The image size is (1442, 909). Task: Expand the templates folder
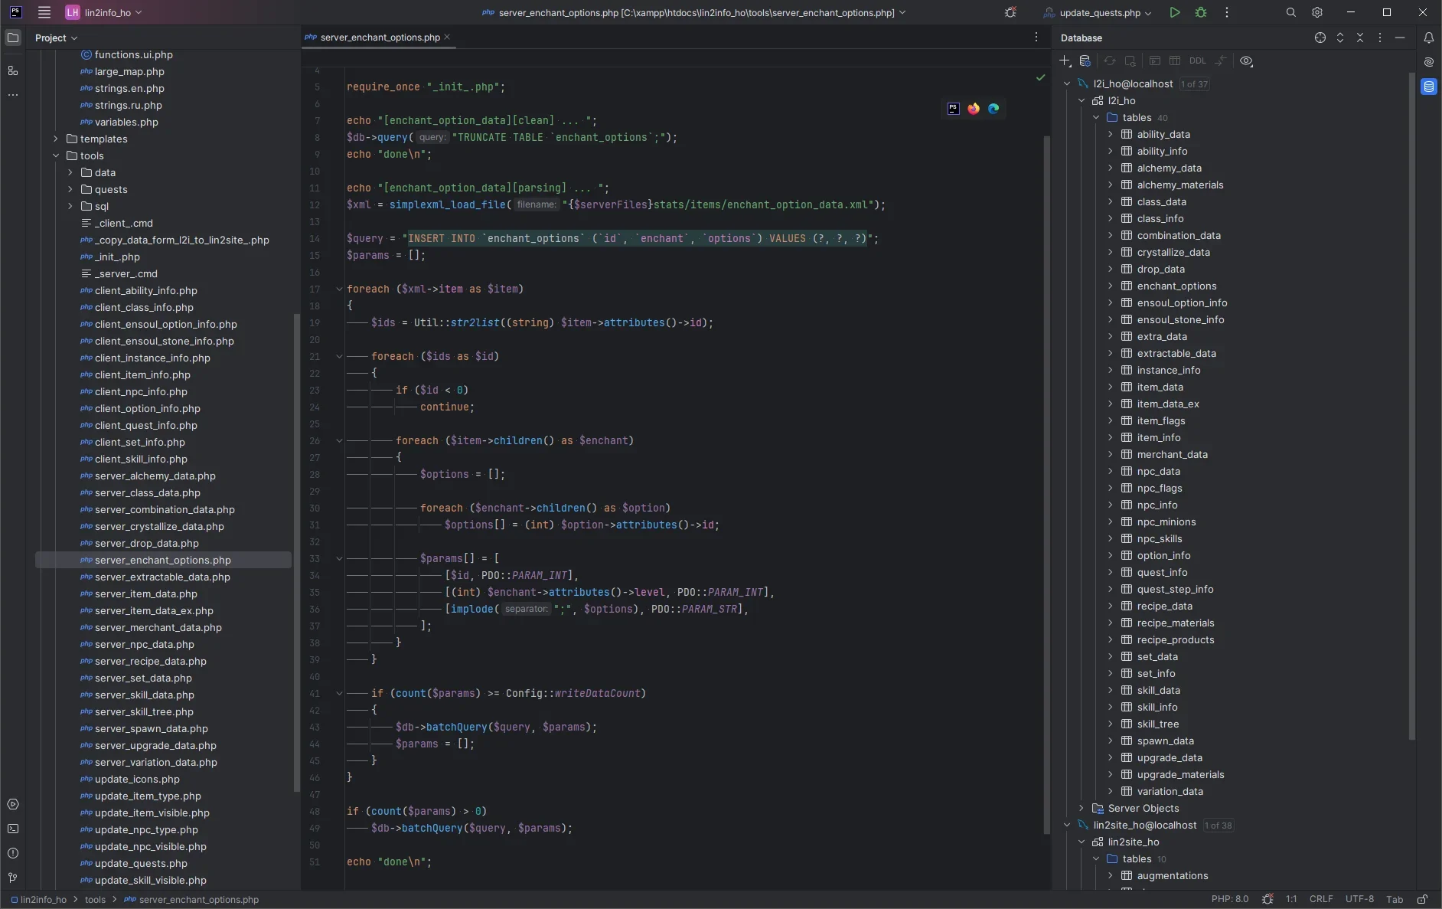point(56,139)
